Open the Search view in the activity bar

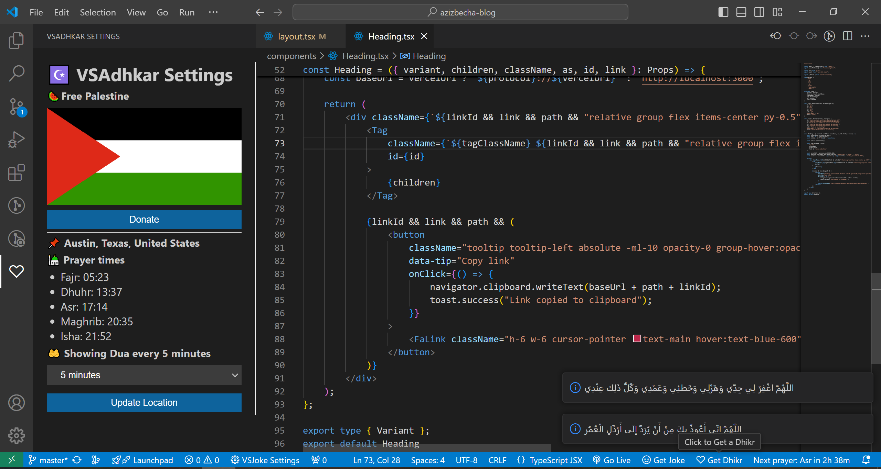click(16, 74)
